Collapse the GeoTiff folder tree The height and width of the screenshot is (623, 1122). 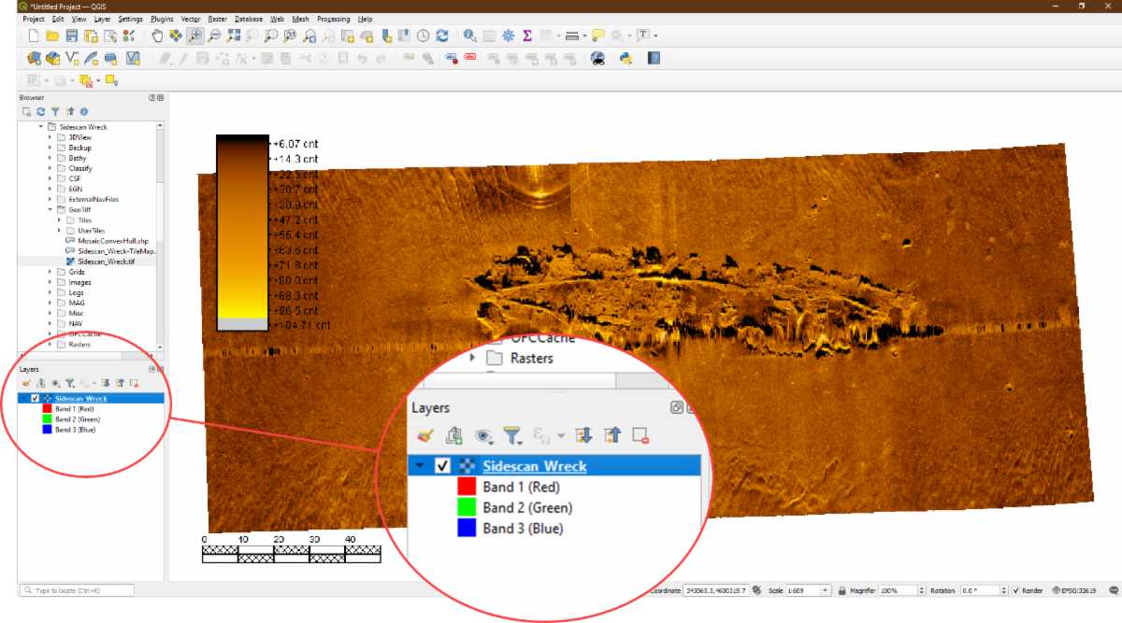click(x=50, y=210)
